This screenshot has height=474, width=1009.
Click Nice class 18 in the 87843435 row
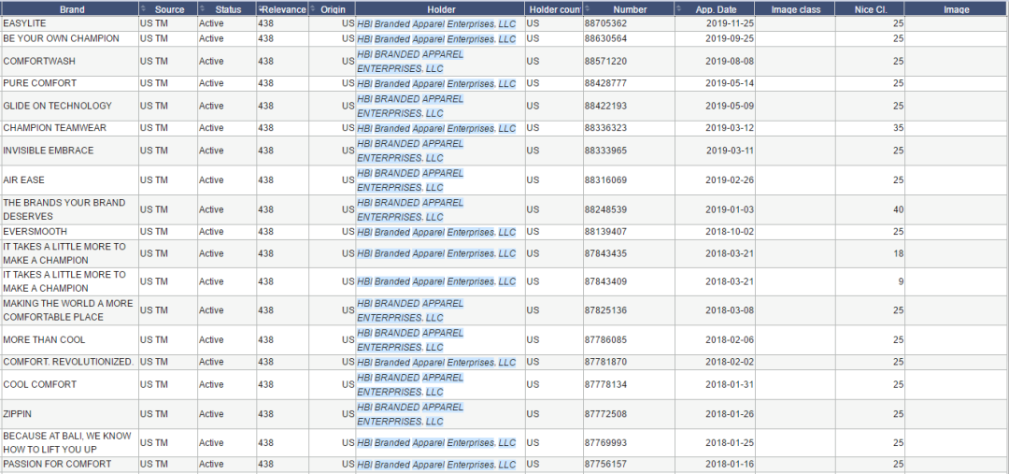(899, 253)
